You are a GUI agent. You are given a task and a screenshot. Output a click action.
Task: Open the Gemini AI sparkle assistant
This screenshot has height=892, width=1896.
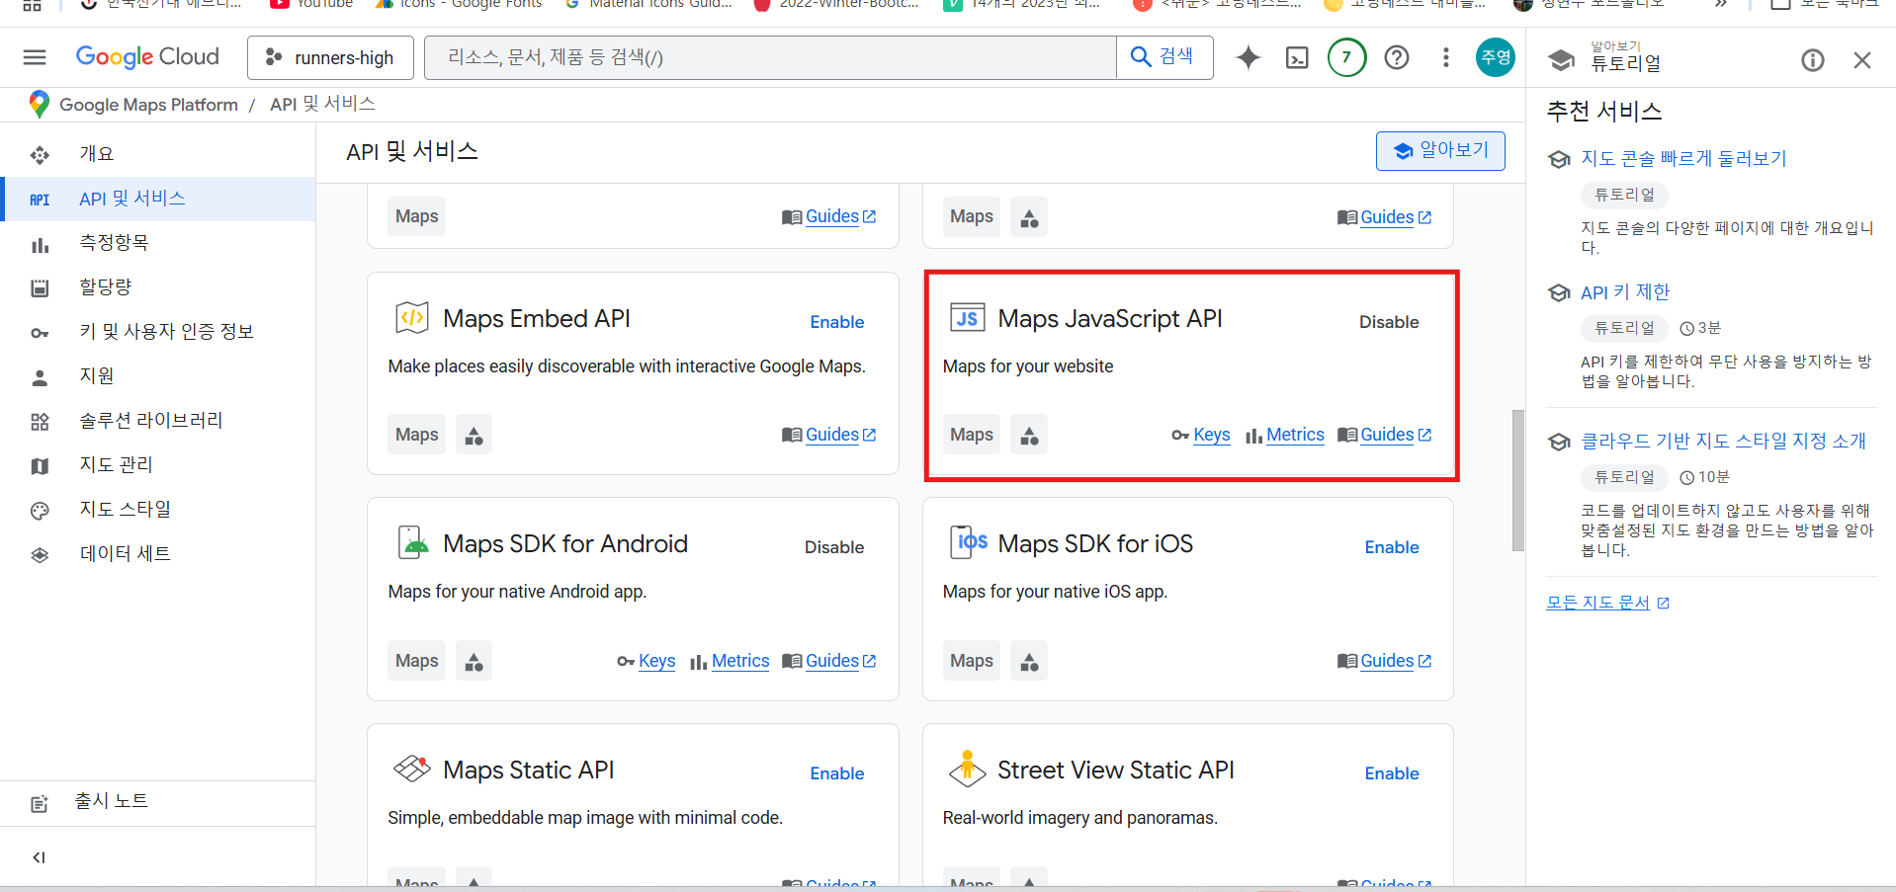click(1249, 57)
